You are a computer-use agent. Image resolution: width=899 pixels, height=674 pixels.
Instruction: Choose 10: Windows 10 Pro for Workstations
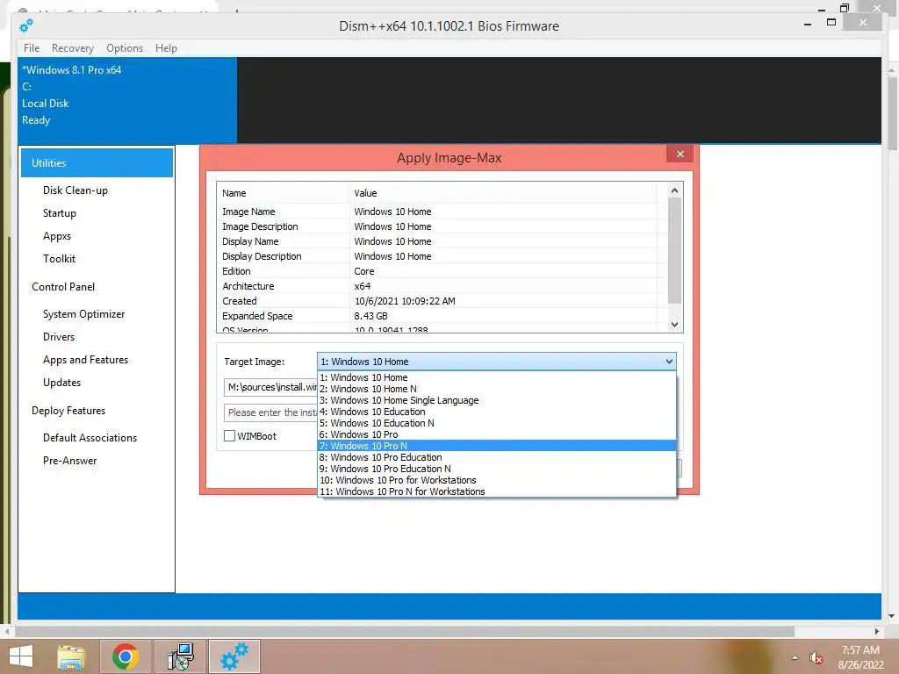tap(497, 480)
